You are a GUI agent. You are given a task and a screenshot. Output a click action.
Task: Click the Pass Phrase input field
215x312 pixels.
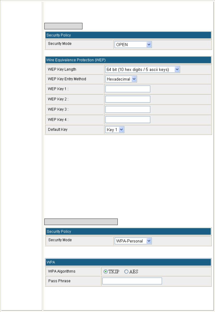[132, 281]
